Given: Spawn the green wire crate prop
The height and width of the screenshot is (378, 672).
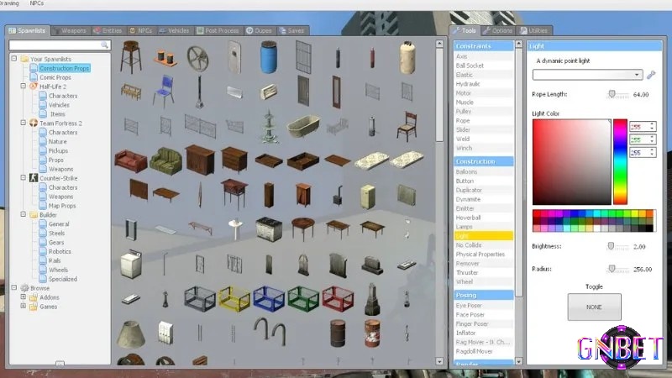Looking at the screenshot, I should pyautogui.click(x=303, y=298).
